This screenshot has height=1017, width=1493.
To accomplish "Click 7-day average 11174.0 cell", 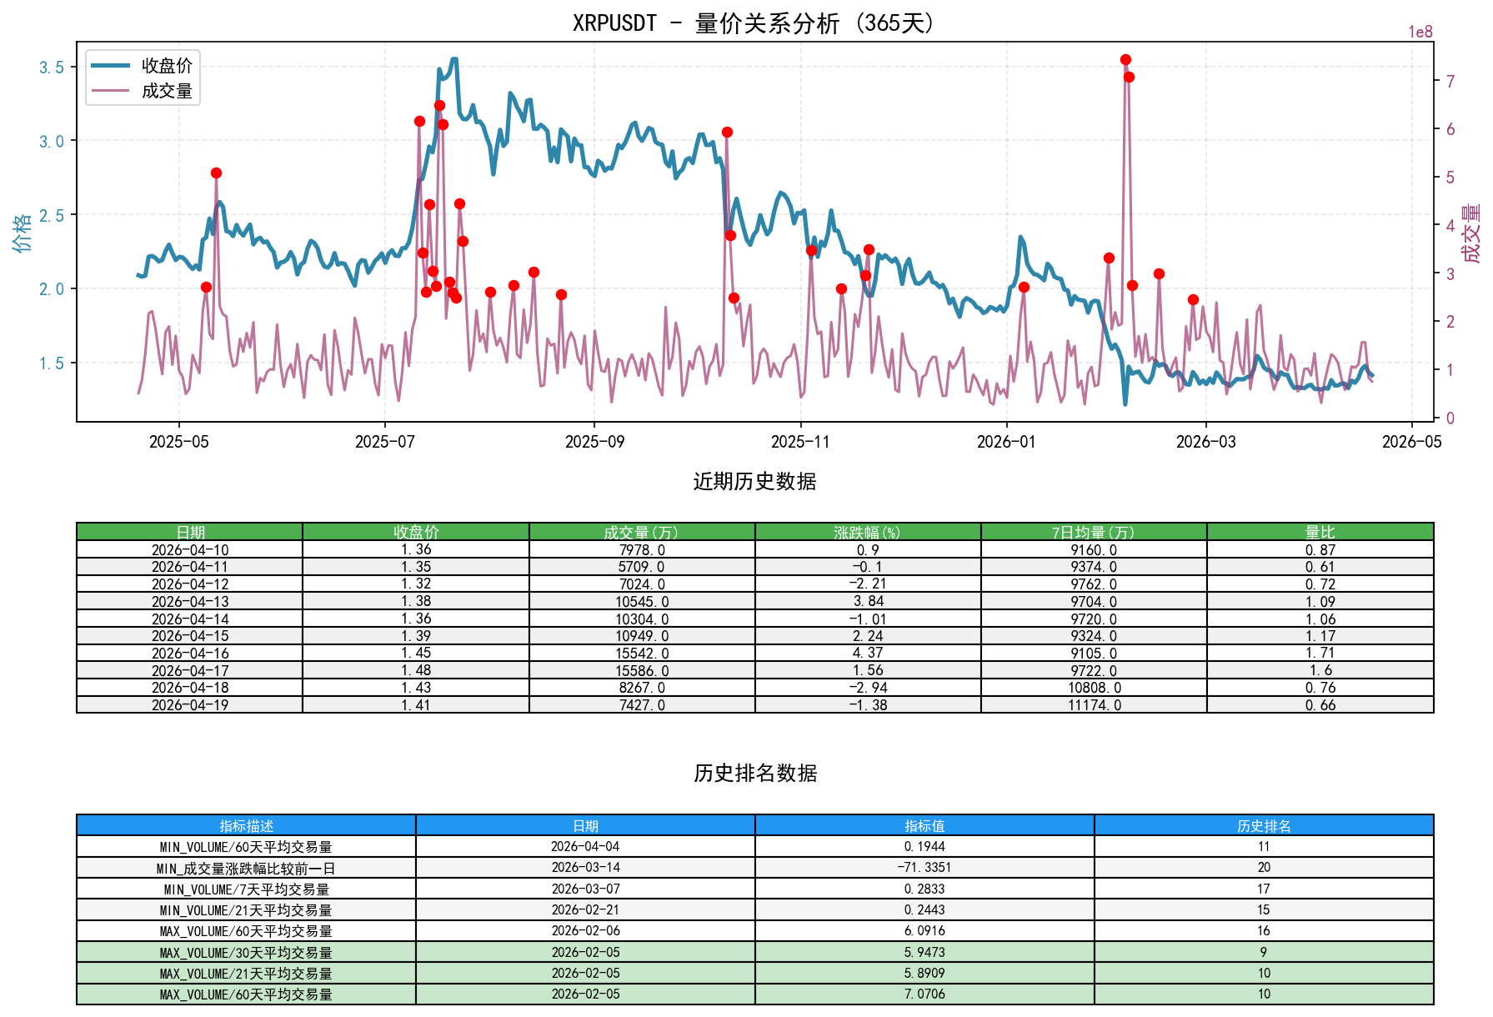I will pyautogui.click(x=1094, y=704).
